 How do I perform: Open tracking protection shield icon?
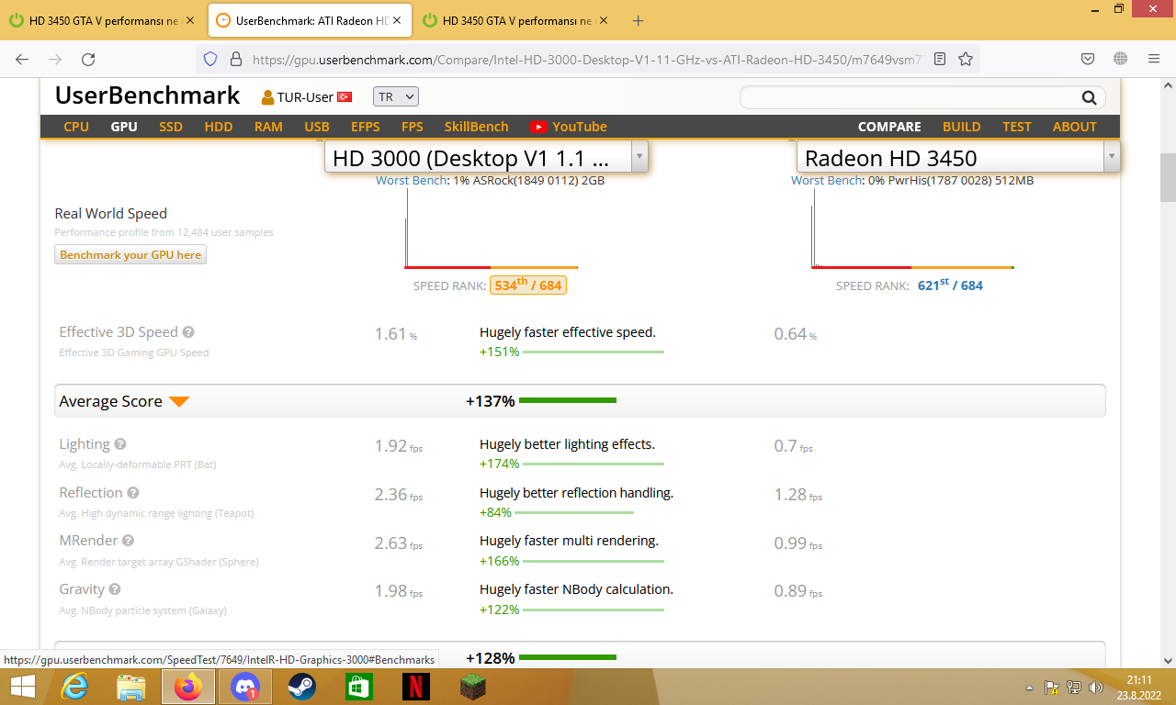[x=210, y=59]
